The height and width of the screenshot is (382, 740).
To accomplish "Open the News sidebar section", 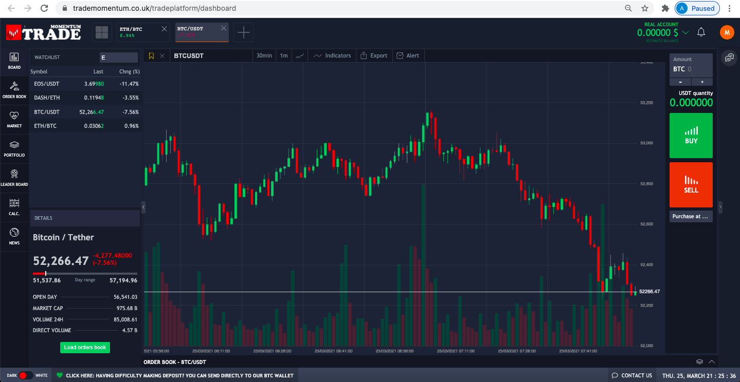I will 14,236.
